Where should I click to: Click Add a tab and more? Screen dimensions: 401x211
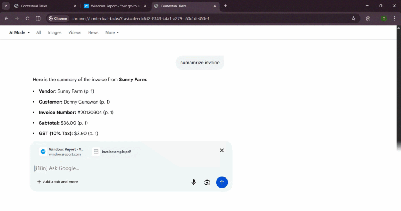tap(57, 182)
